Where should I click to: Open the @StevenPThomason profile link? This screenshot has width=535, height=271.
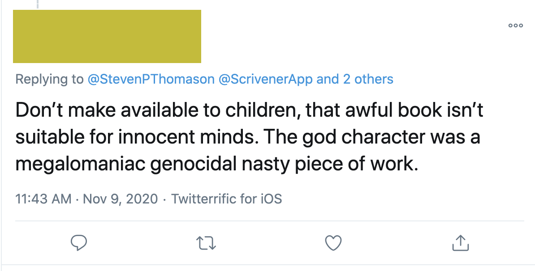click(x=151, y=80)
